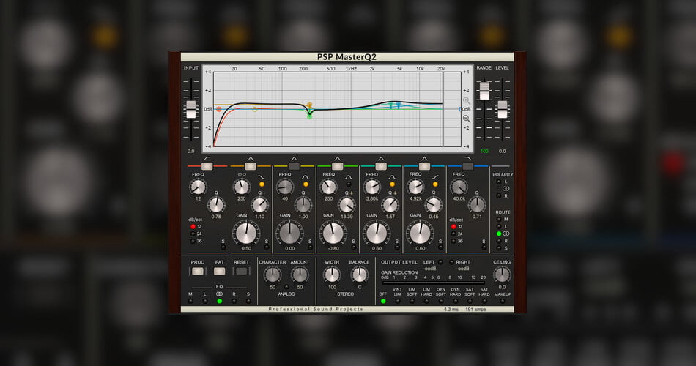Toggle the FAT mode button
Image resolution: width=696 pixels, height=366 pixels.
[220, 271]
